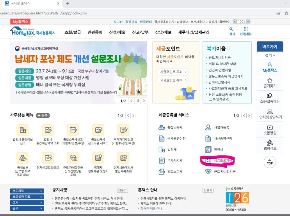The image size is (290, 216).
Task: Open 전자신고결과조회 icon
Action: [x=48, y=158]
